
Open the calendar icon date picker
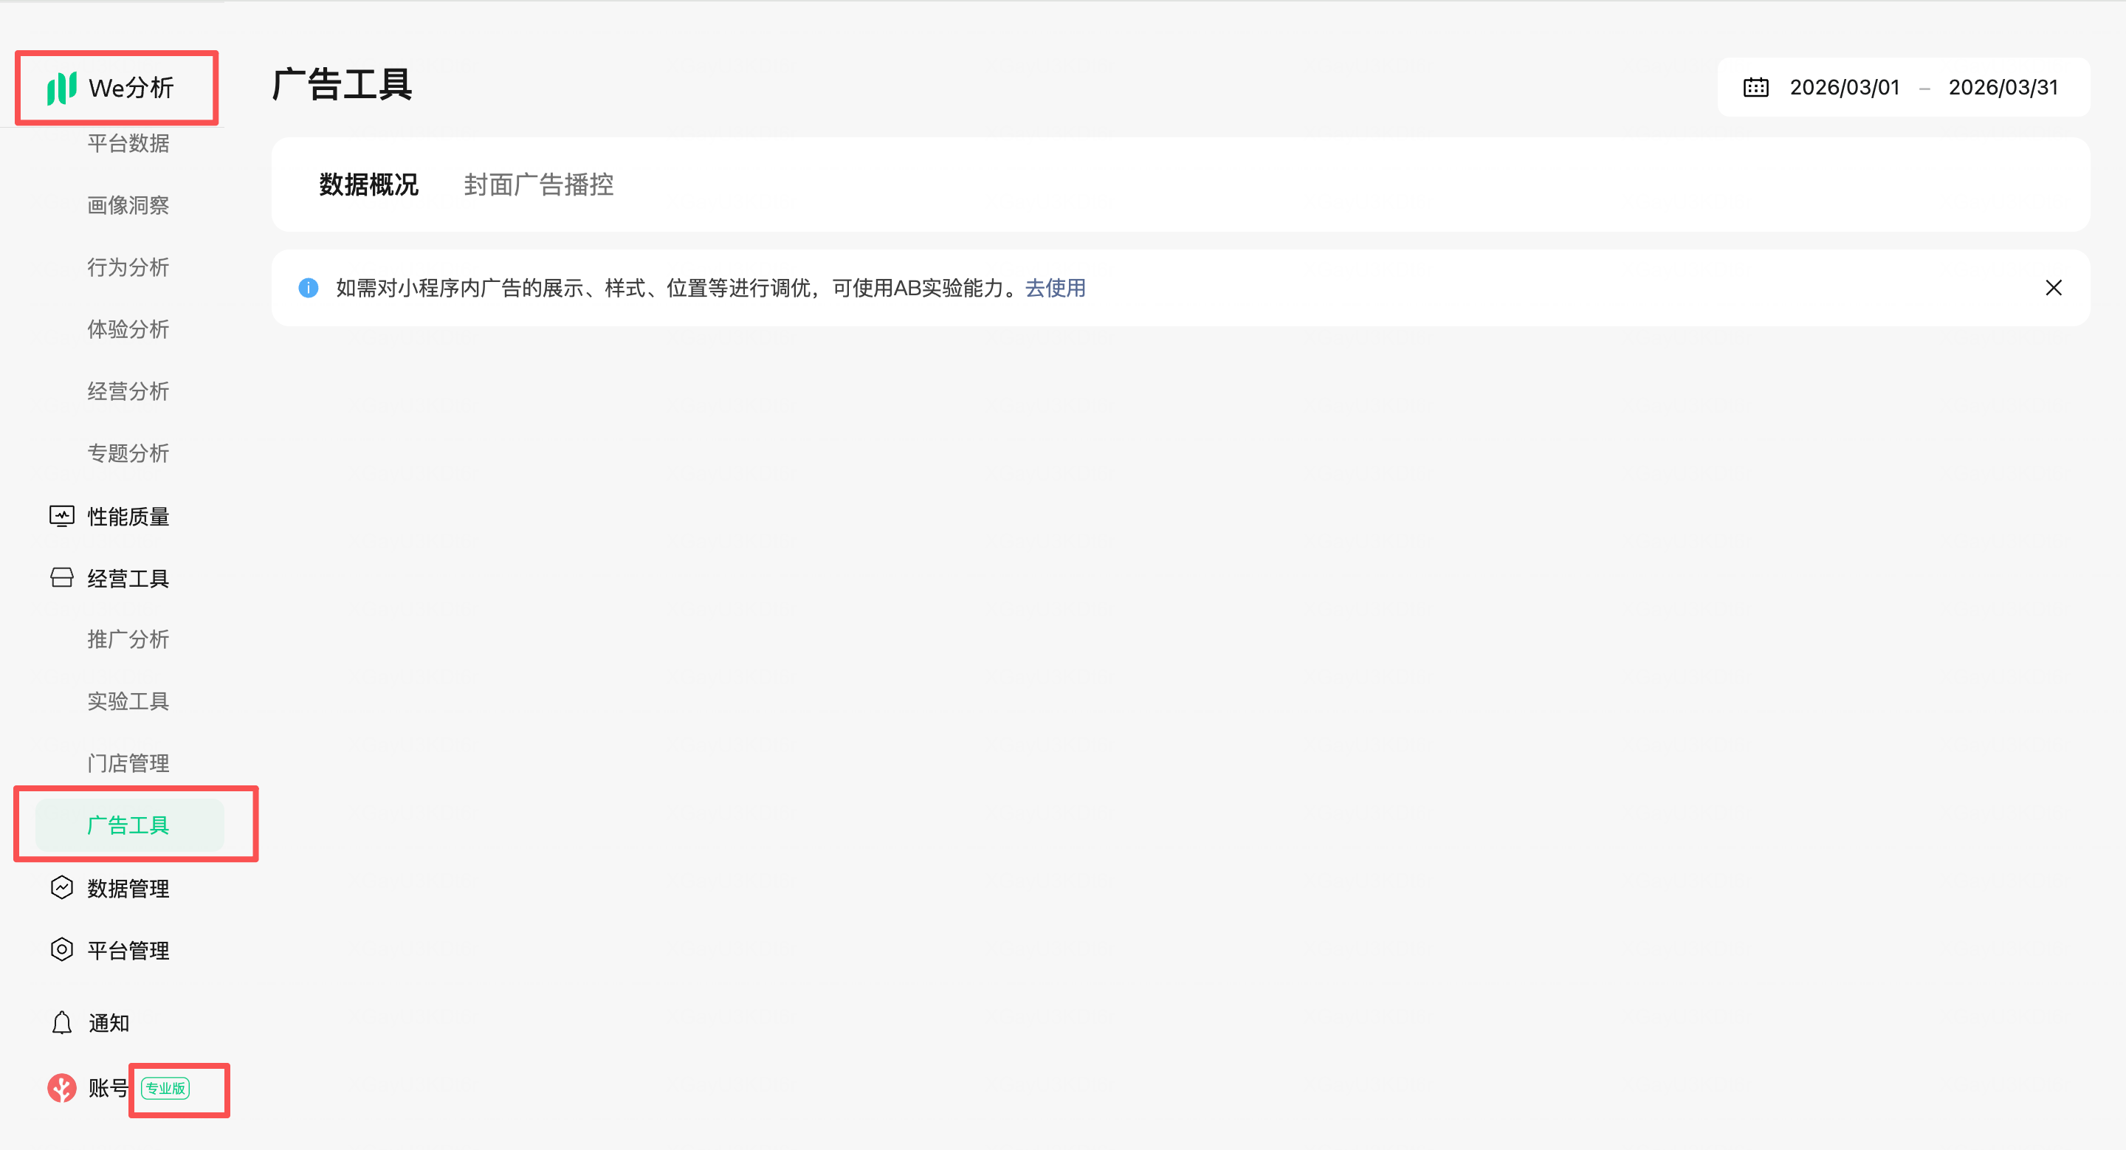tap(1755, 87)
